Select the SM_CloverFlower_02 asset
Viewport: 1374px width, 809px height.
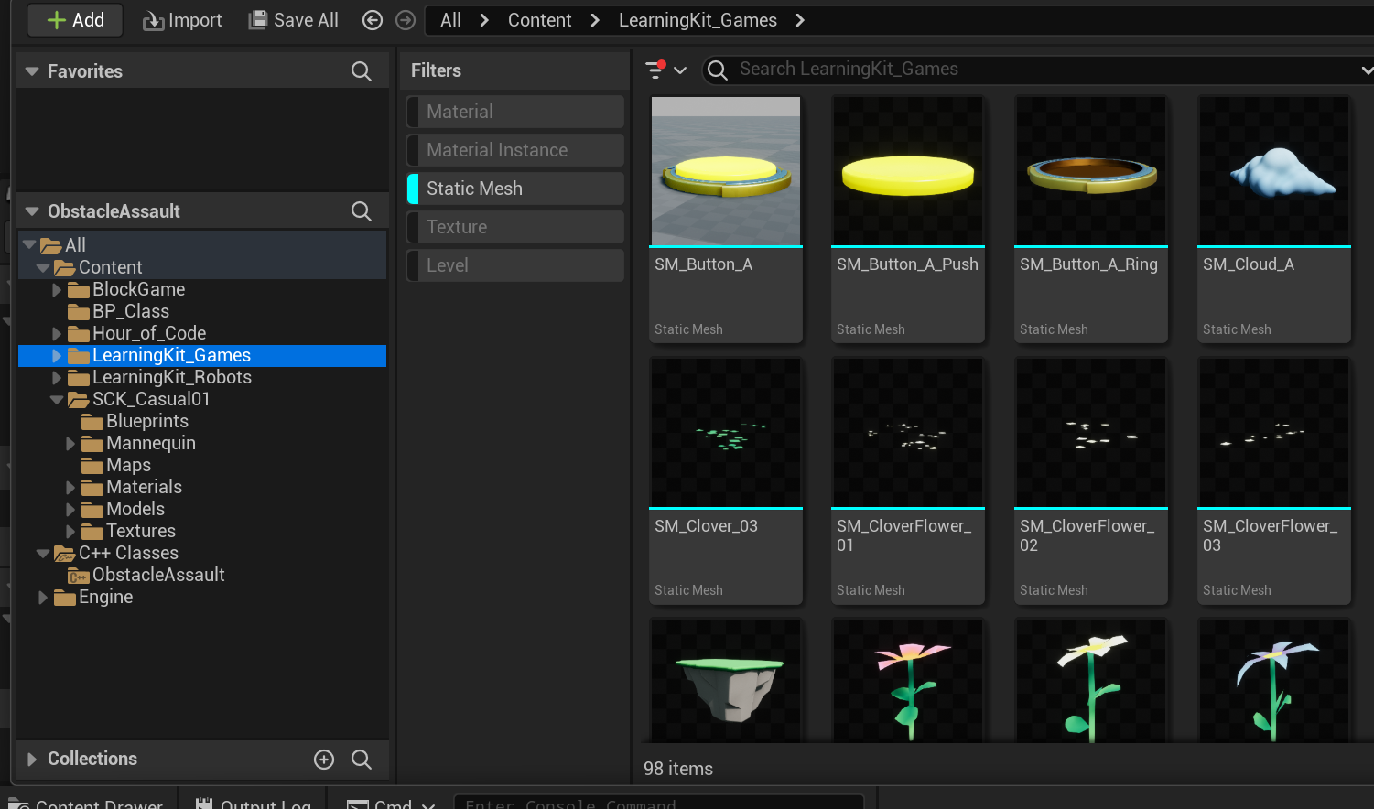tap(1091, 480)
